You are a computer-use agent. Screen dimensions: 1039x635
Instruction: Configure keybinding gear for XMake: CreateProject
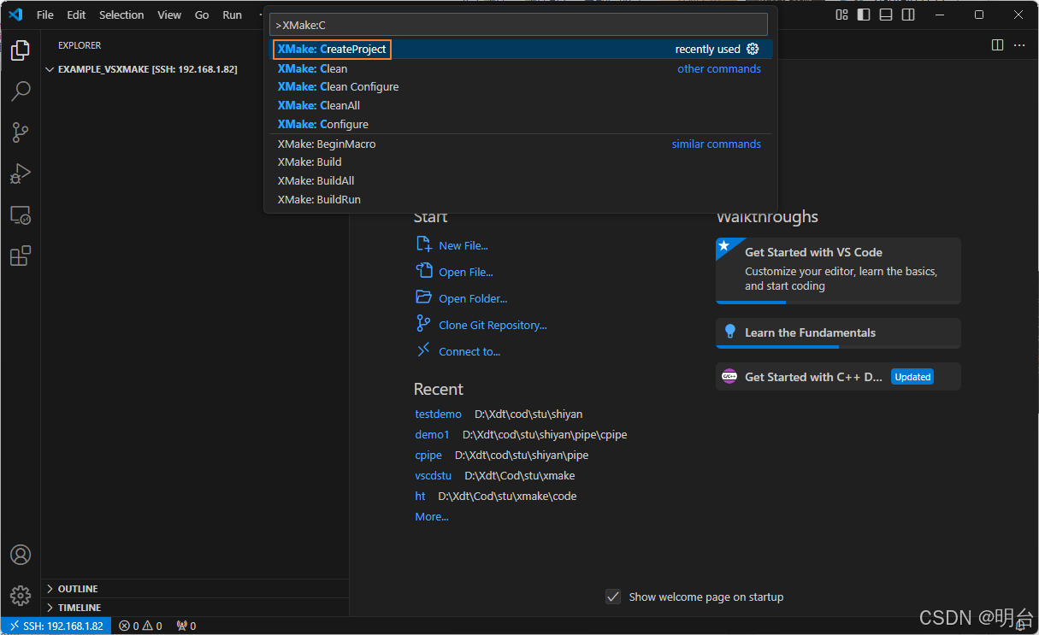point(753,50)
